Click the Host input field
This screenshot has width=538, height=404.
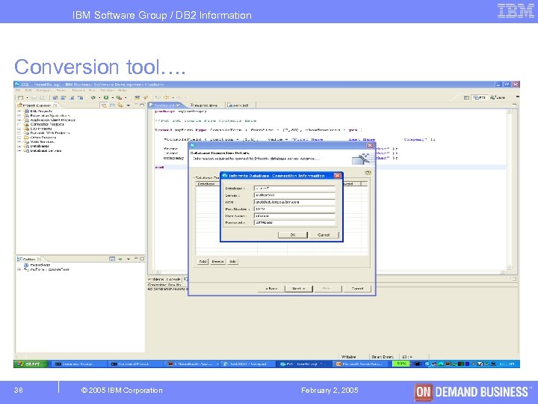294,202
